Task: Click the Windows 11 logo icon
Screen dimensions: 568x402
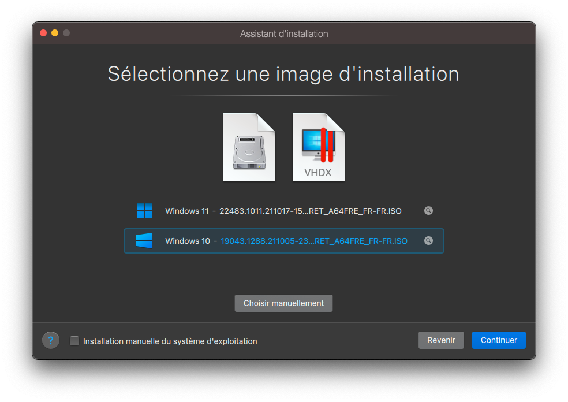Action: tap(144, 211)
